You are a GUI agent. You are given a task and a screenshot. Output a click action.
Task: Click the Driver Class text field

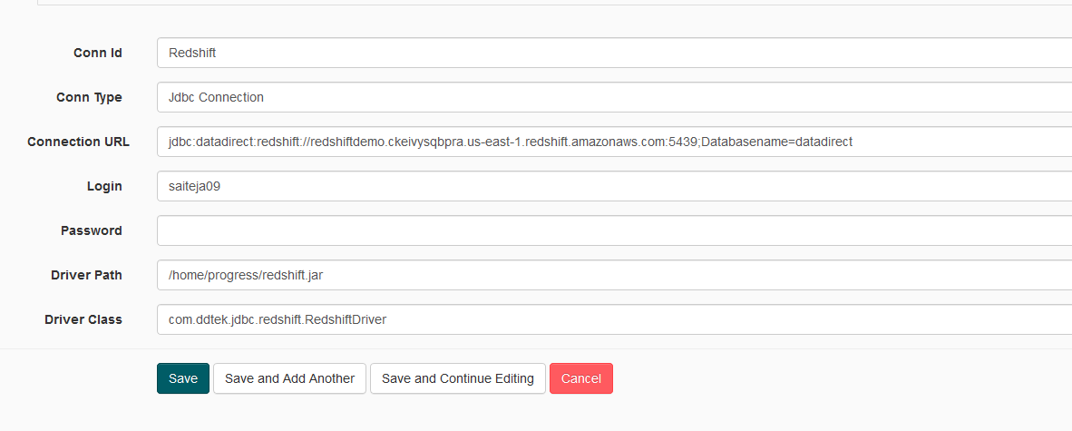coord(613,319)
